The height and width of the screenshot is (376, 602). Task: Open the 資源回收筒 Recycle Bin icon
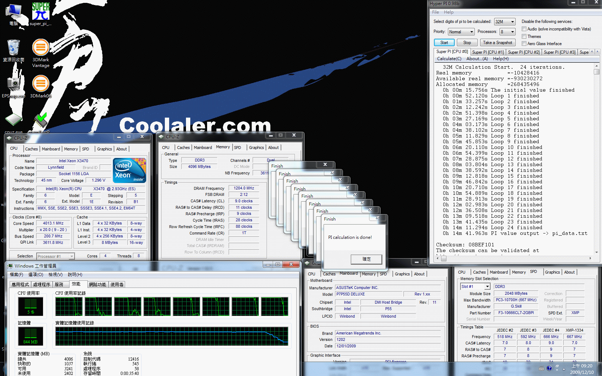tap(14, 50)
